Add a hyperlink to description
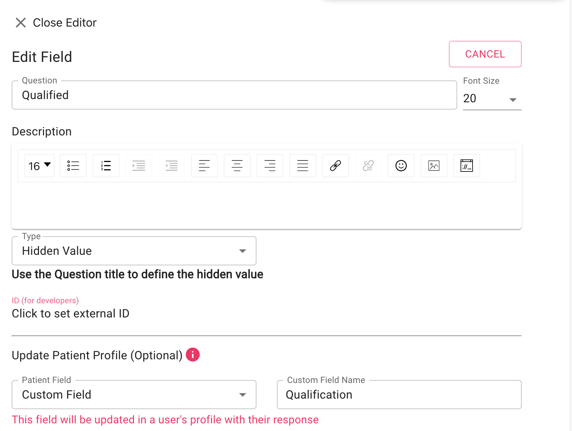The width and height of the screenshot is (572, 431). 336,166
